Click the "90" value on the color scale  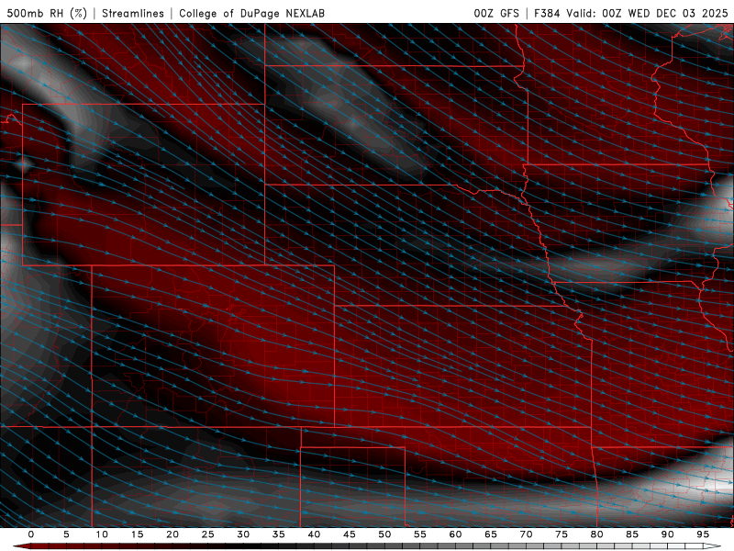tap(667, 534)
